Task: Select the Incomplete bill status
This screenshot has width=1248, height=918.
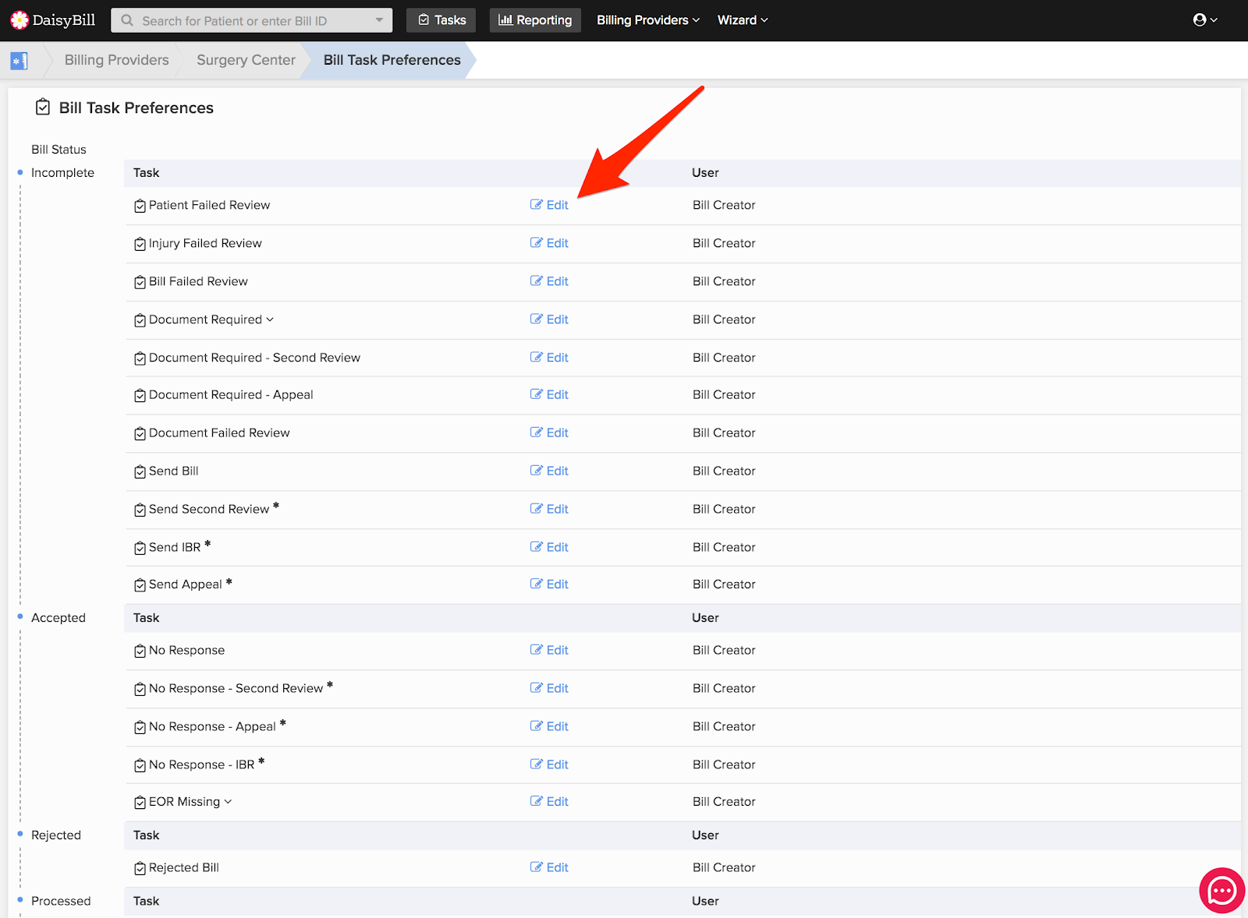Action: tap(62, 173)
